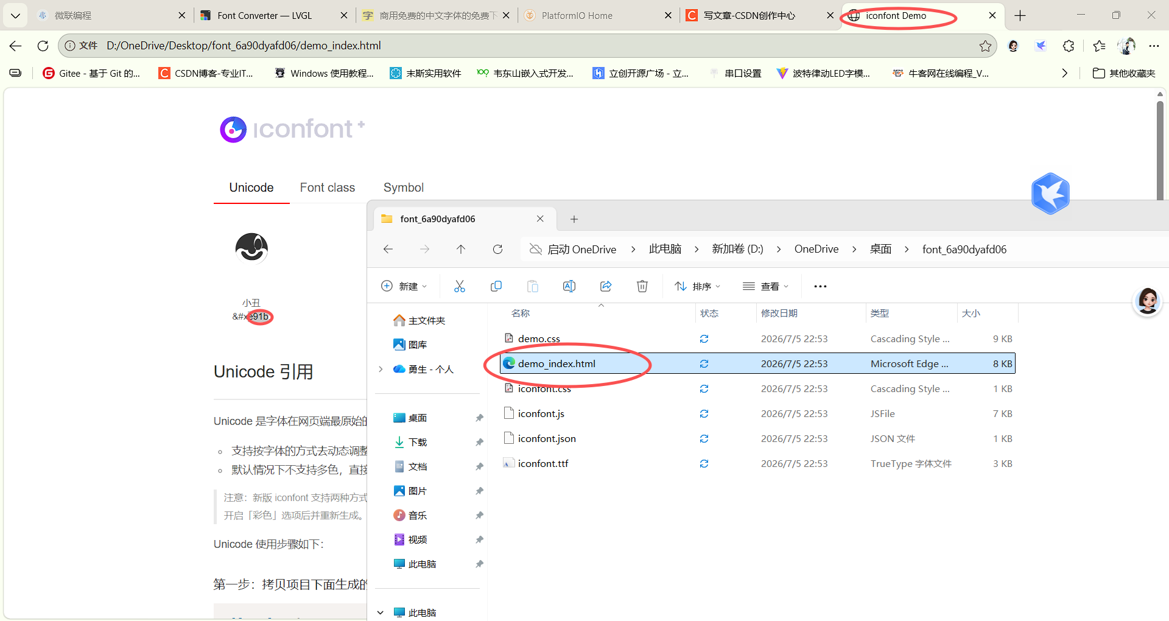
Task: Copy the selected file in Explorer
Action: pyautogui.click(x=496, y=286)
